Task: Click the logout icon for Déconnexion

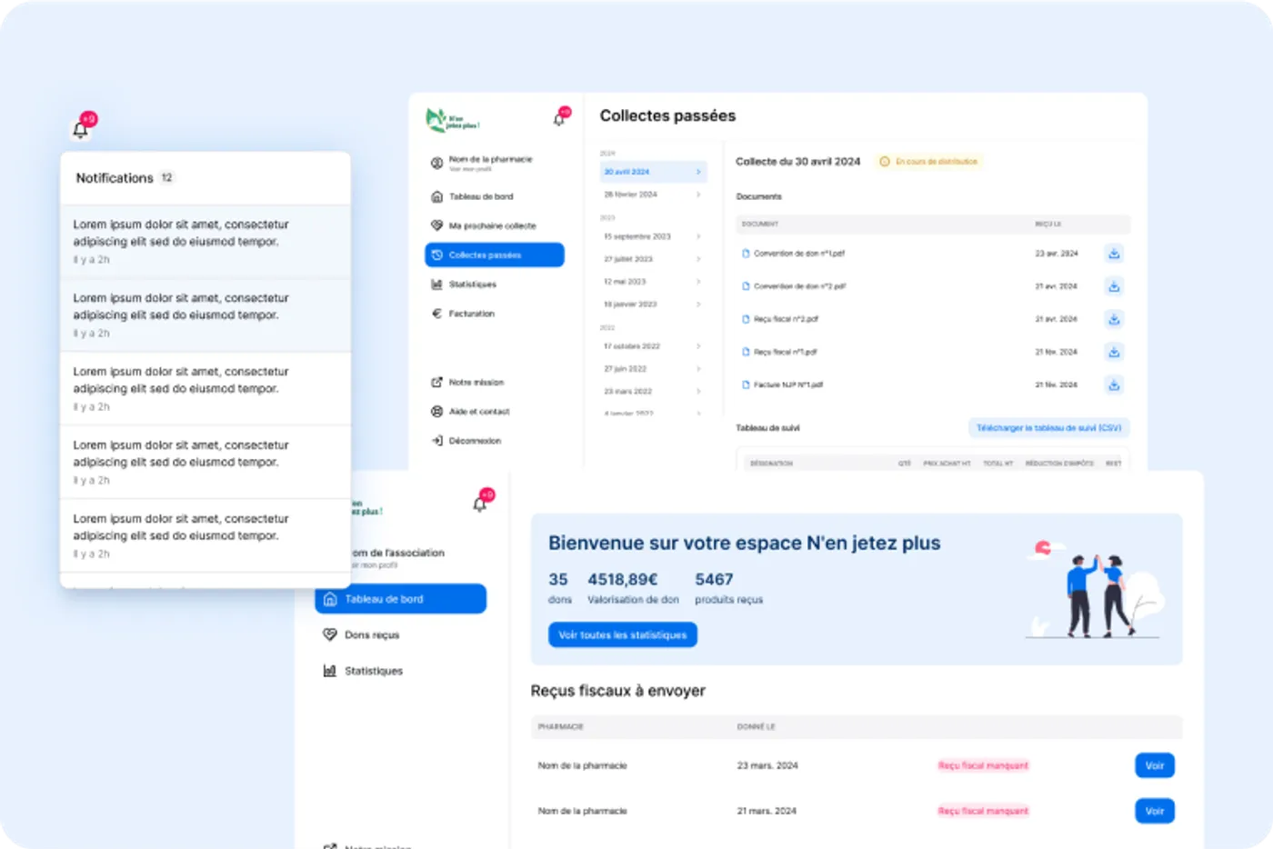Action: pos(436,441)
